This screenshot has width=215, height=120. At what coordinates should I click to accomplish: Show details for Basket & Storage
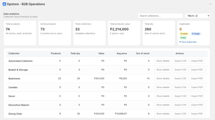pos(163,70)
